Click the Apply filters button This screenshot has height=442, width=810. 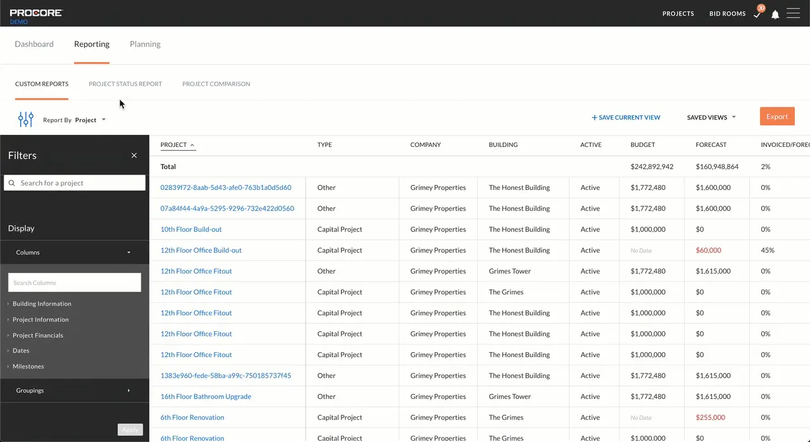point(130,430)
